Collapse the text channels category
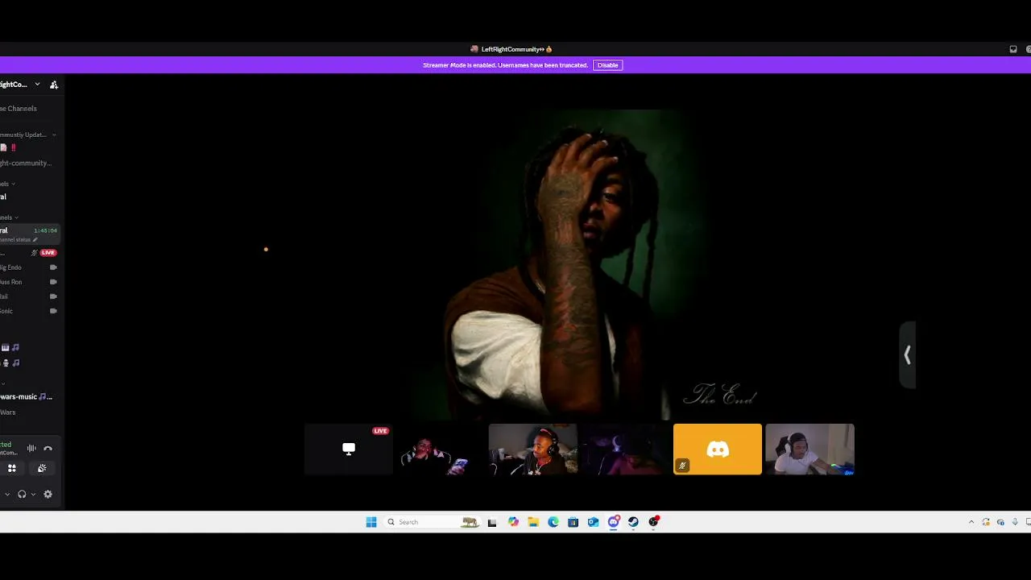1031x580 pixels. tap(7, 184)
